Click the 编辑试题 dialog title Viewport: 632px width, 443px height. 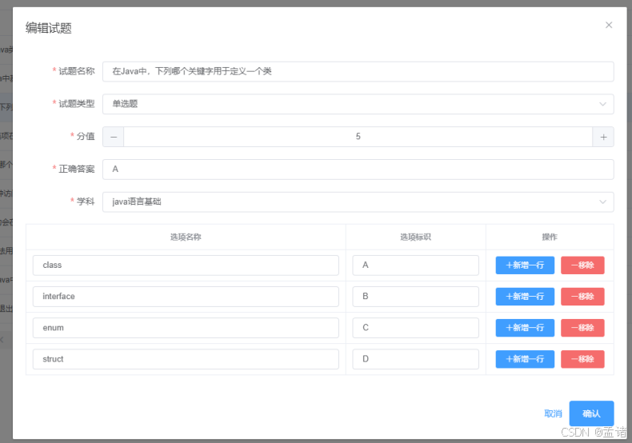48,28
